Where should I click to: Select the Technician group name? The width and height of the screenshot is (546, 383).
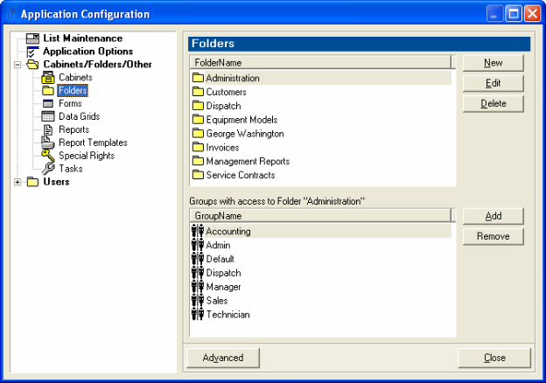coord(227,315)
